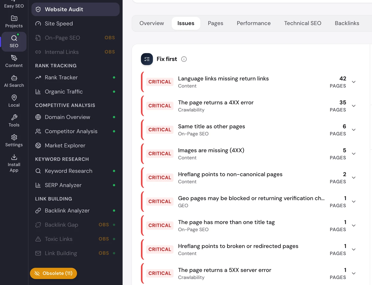Open the Backlinks tab
The image size is (372, 285).
(x=347, y=23)
